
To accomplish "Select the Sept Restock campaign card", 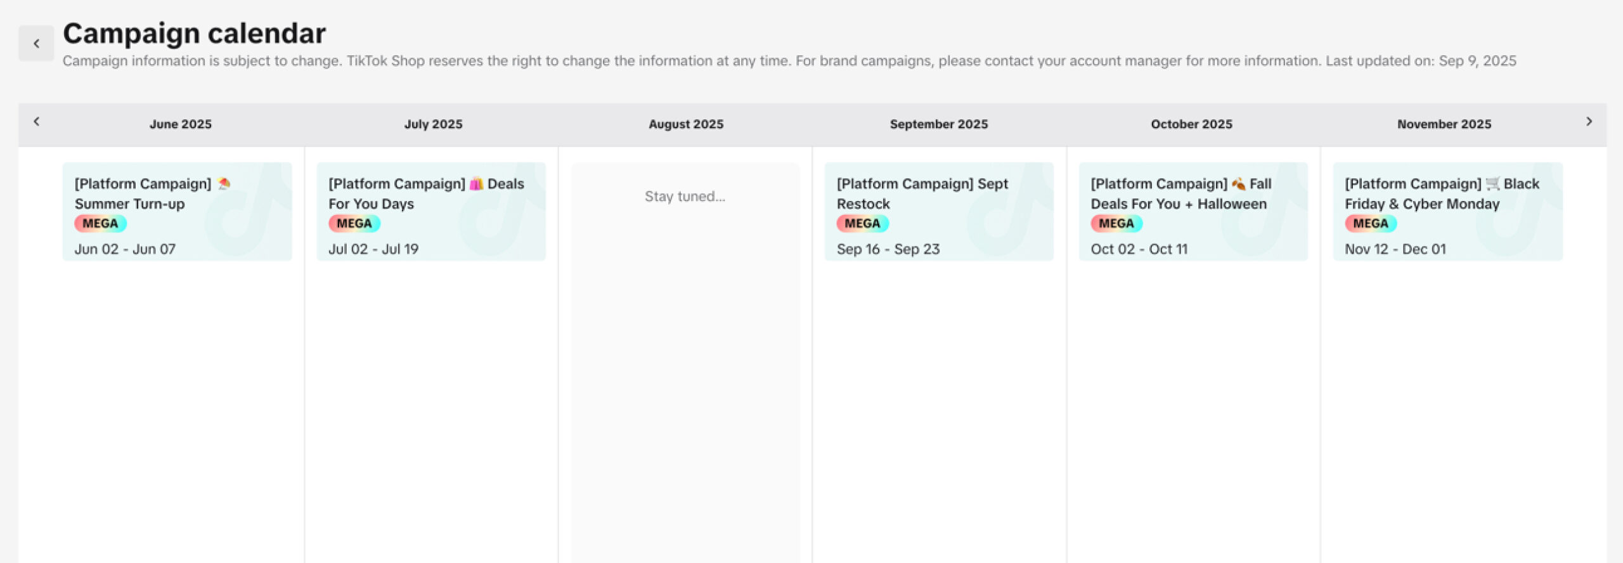I will coord(939,211).
